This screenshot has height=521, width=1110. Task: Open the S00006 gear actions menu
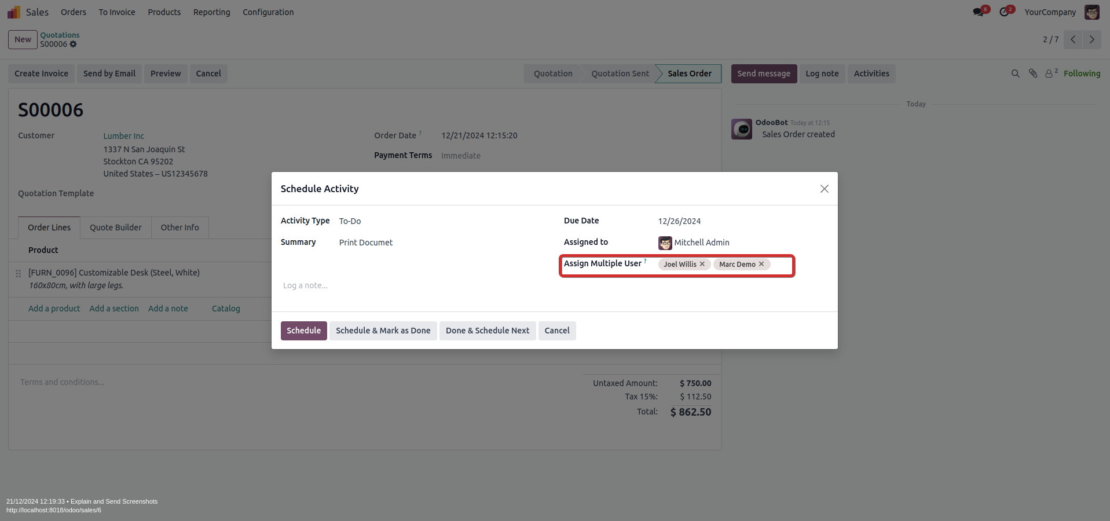tap(74, 44)
